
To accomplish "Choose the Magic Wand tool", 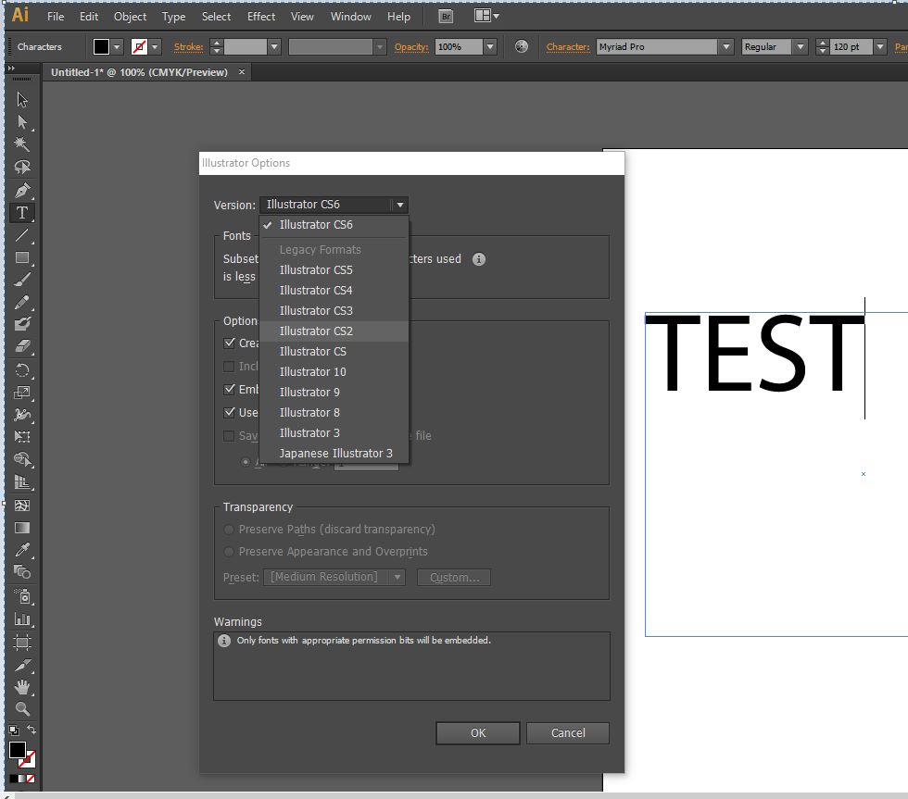I will [22, 144].
